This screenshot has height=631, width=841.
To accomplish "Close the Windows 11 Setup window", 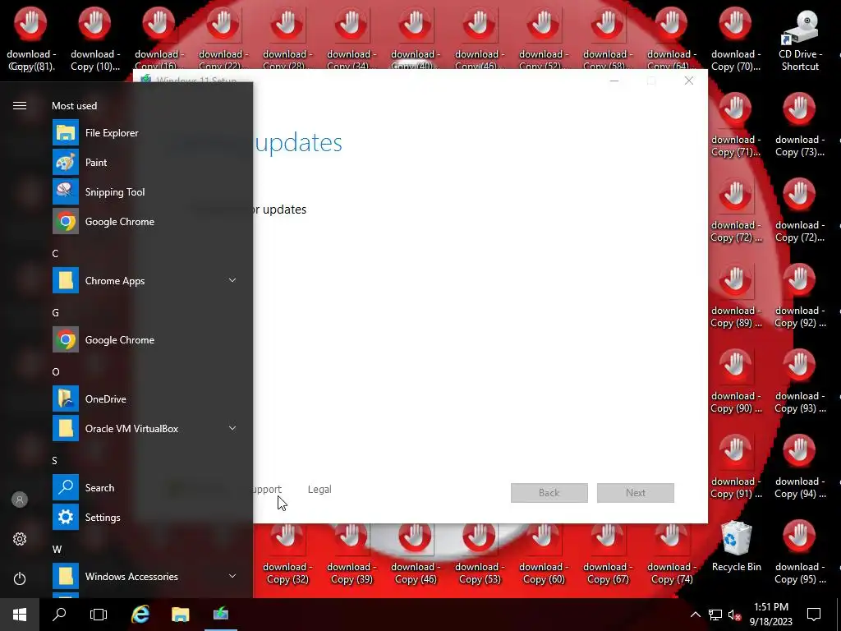I will (x=689, y=81).
